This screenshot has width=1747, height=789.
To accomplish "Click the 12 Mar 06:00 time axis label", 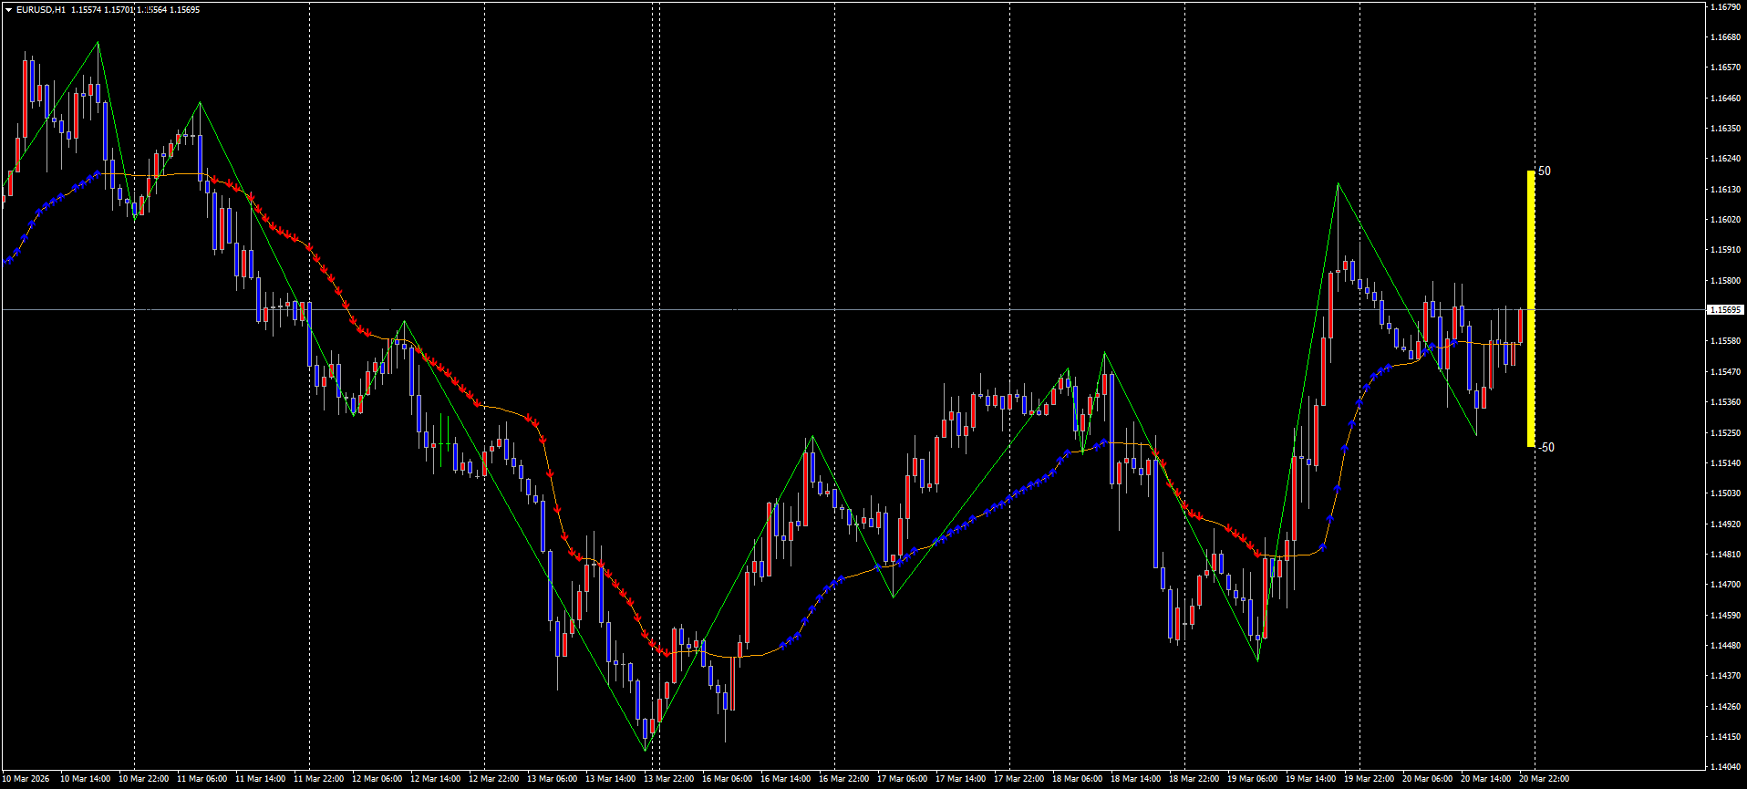I will [x=377, y=779].
